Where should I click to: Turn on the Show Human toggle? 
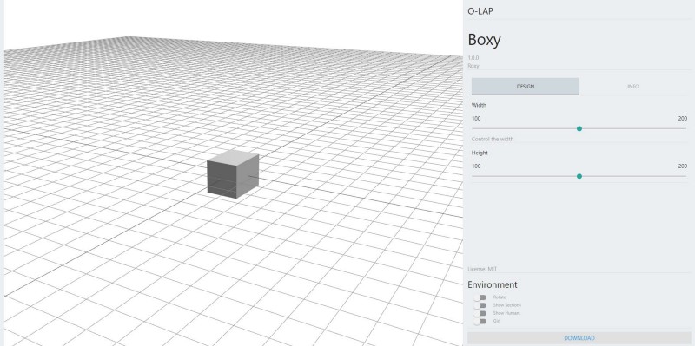480,313
